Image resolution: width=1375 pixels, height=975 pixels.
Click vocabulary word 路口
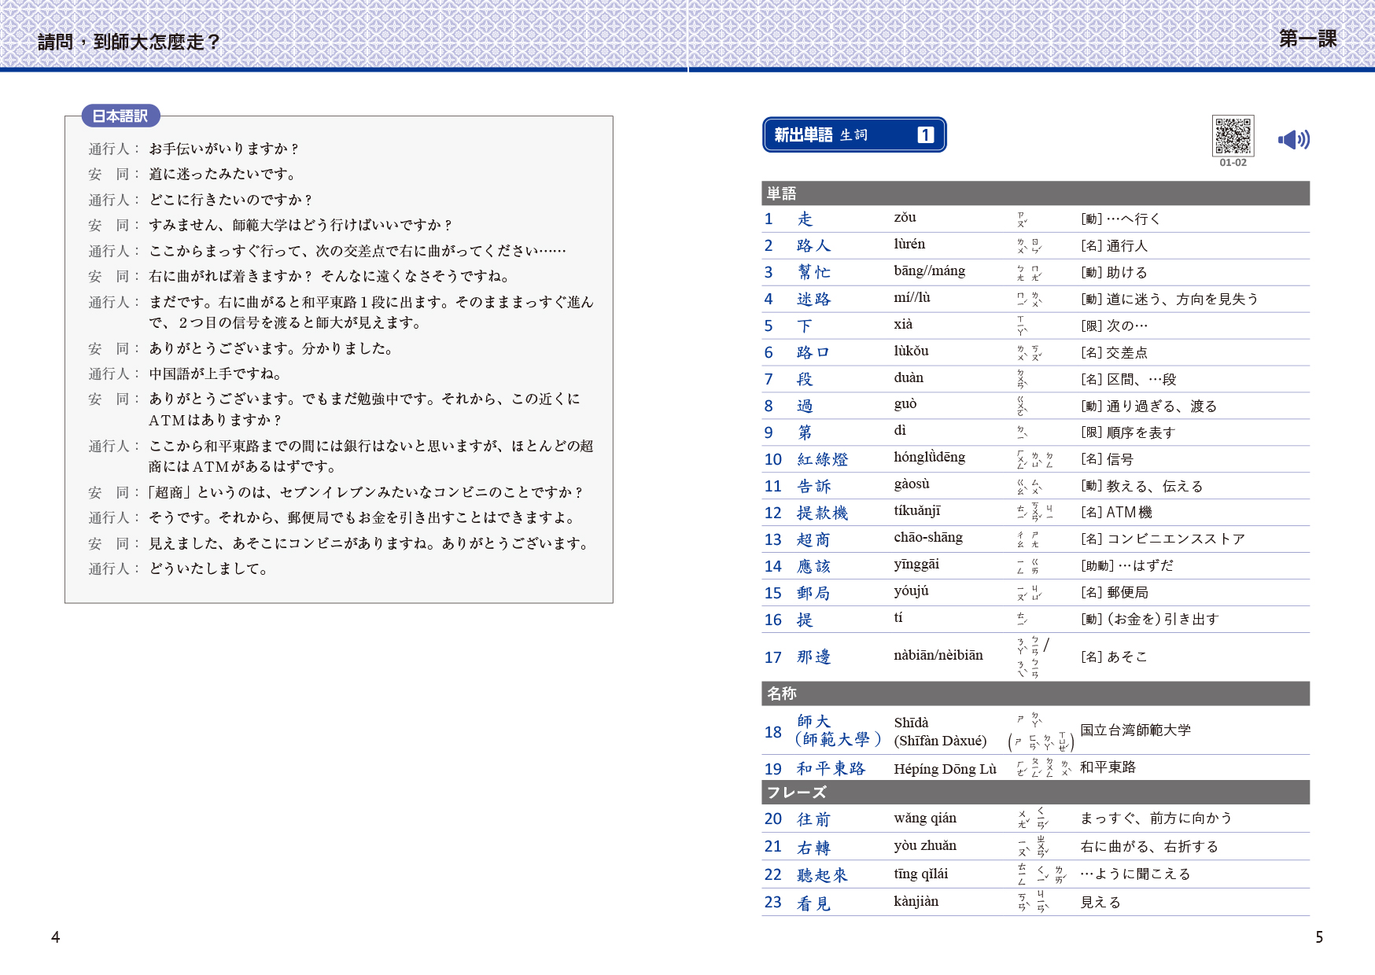pyautogui.click(x=813, y=353)
